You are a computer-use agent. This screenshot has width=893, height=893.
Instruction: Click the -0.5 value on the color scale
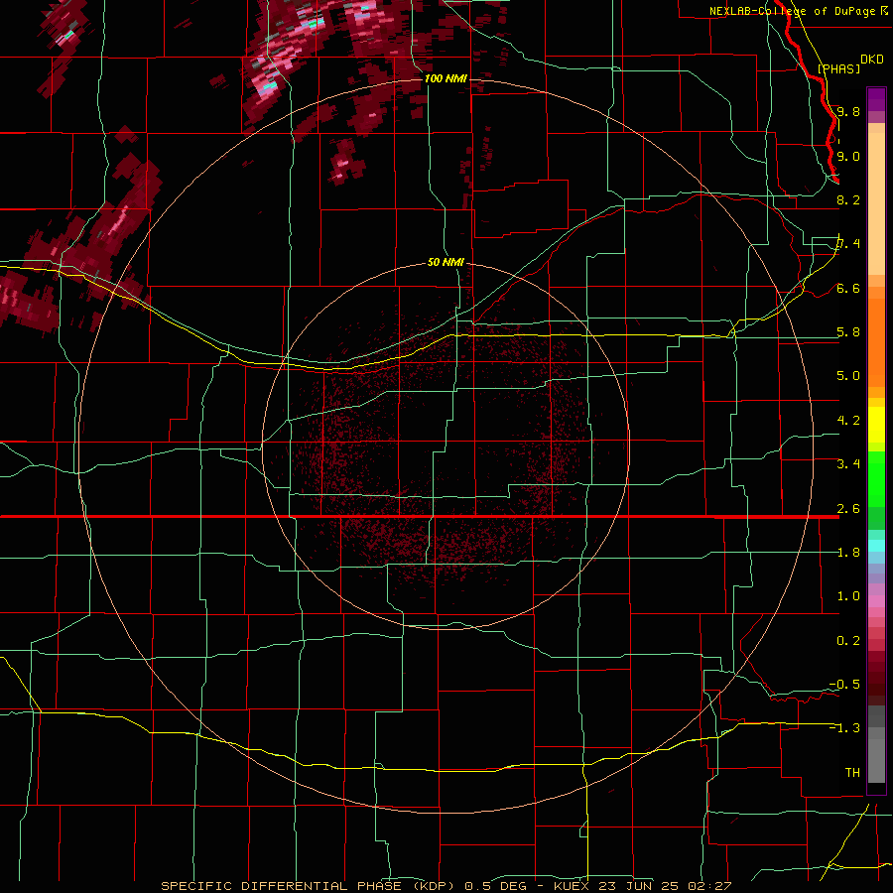[x=844, y=685]
